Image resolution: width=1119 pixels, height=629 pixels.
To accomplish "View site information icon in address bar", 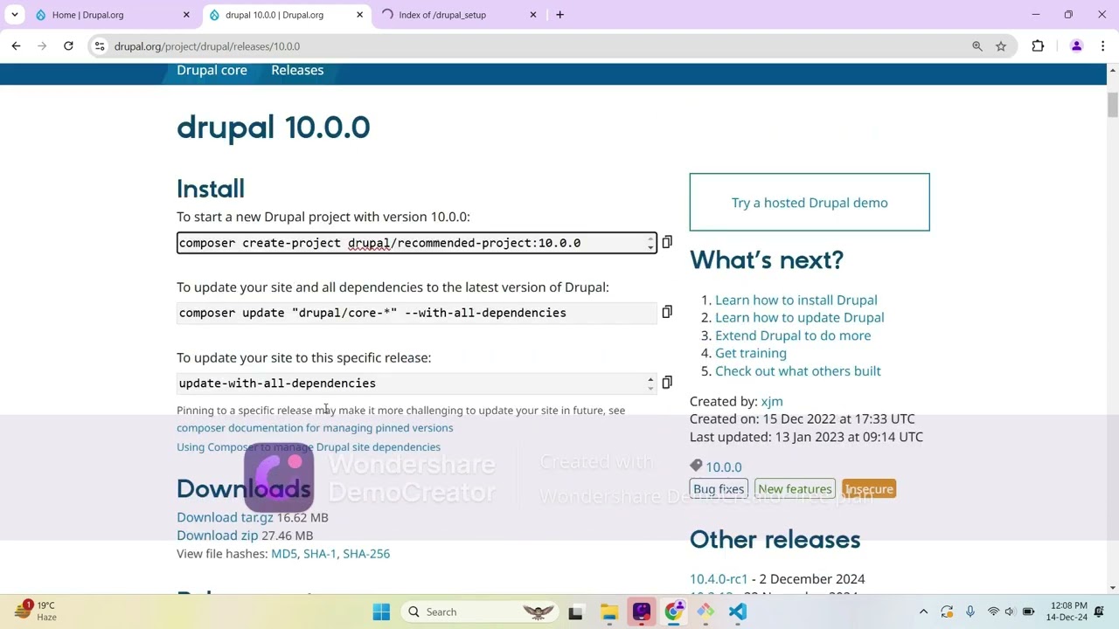I will (x=100, y=46).
